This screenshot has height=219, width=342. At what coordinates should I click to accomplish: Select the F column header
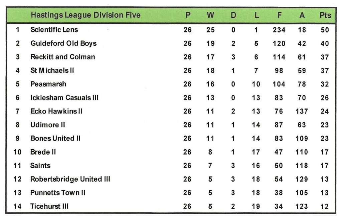tap(279, 15)
